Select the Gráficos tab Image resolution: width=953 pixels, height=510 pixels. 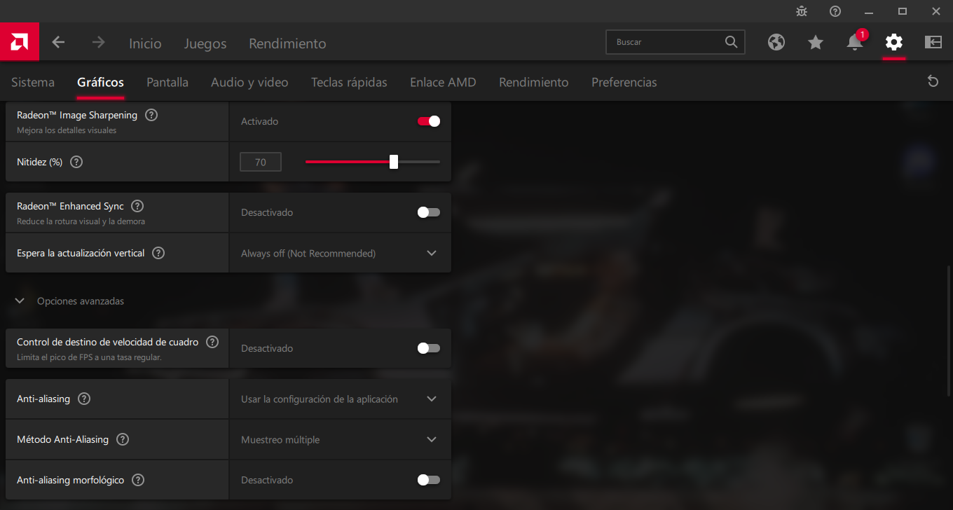click(100, 82)
